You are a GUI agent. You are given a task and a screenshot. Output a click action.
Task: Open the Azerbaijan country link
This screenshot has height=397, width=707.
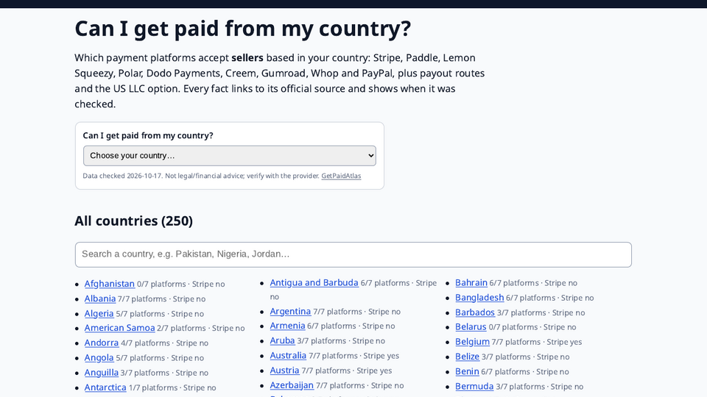(292, 385)
